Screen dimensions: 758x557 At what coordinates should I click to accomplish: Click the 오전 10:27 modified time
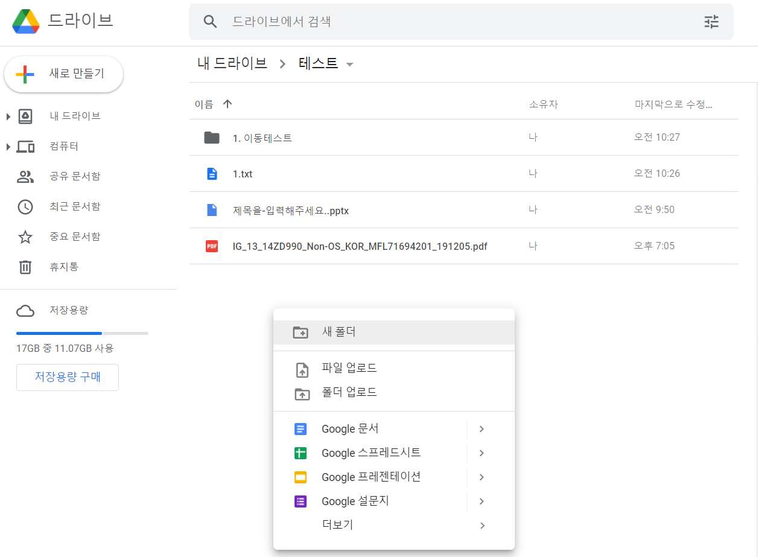(x=657, y=137)
